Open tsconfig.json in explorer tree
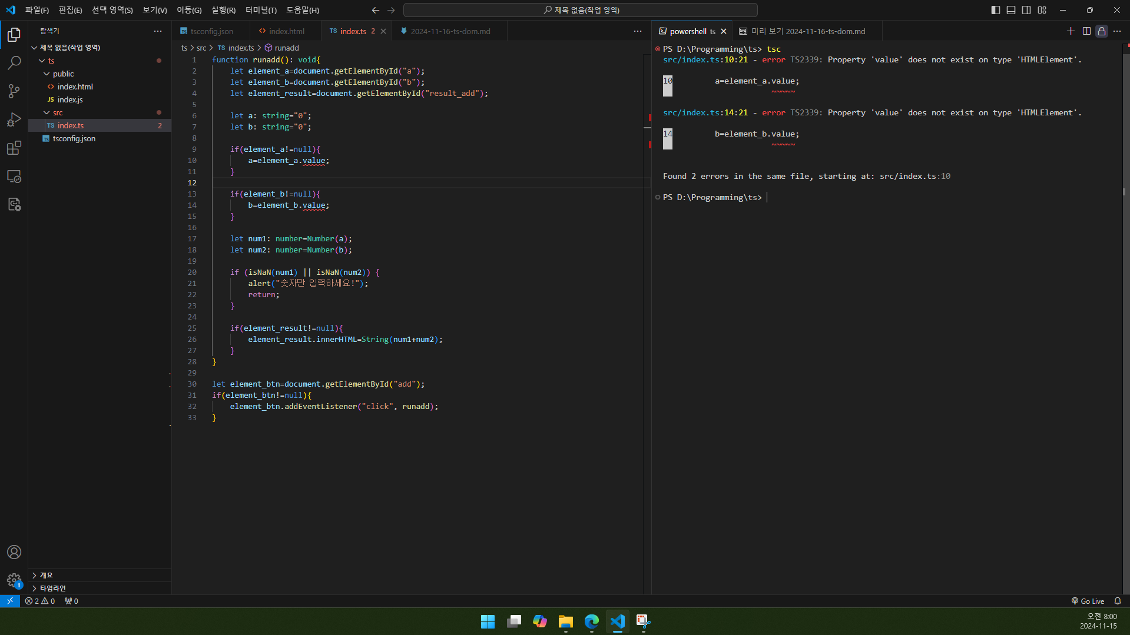 click(x=100, y=138)
